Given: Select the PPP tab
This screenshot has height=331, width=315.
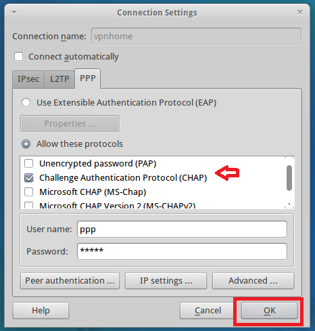Looking at the screenshot, I should click(x=88, y=79).
